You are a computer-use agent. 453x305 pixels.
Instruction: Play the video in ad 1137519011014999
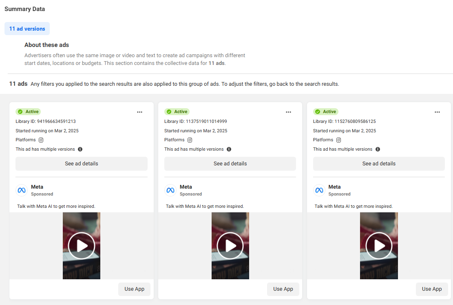point(230,246)
